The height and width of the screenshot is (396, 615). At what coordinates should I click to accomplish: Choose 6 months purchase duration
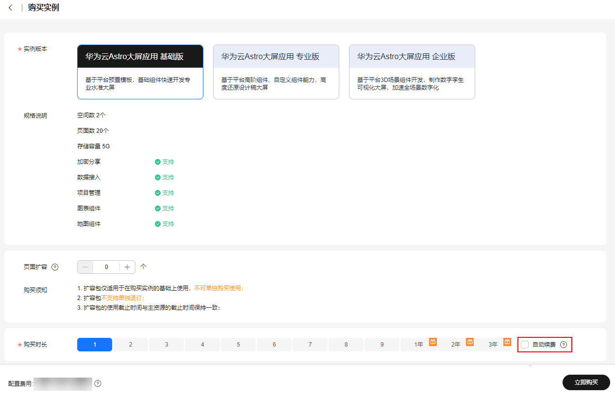coord(274,345)
